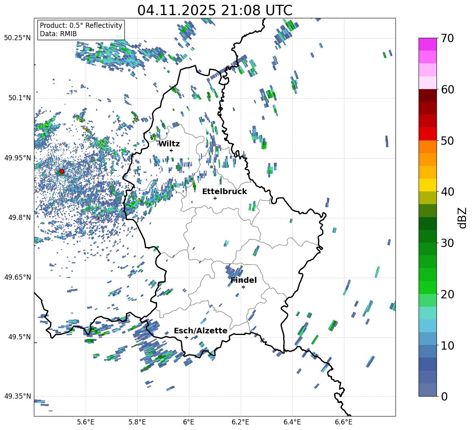
Task: Click the Data: RMIB text
Action: (x=58, y=34)
